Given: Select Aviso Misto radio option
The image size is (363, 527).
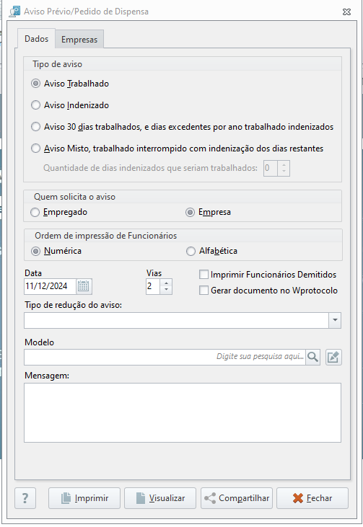Looking at the screenshot, I should 35,149.
